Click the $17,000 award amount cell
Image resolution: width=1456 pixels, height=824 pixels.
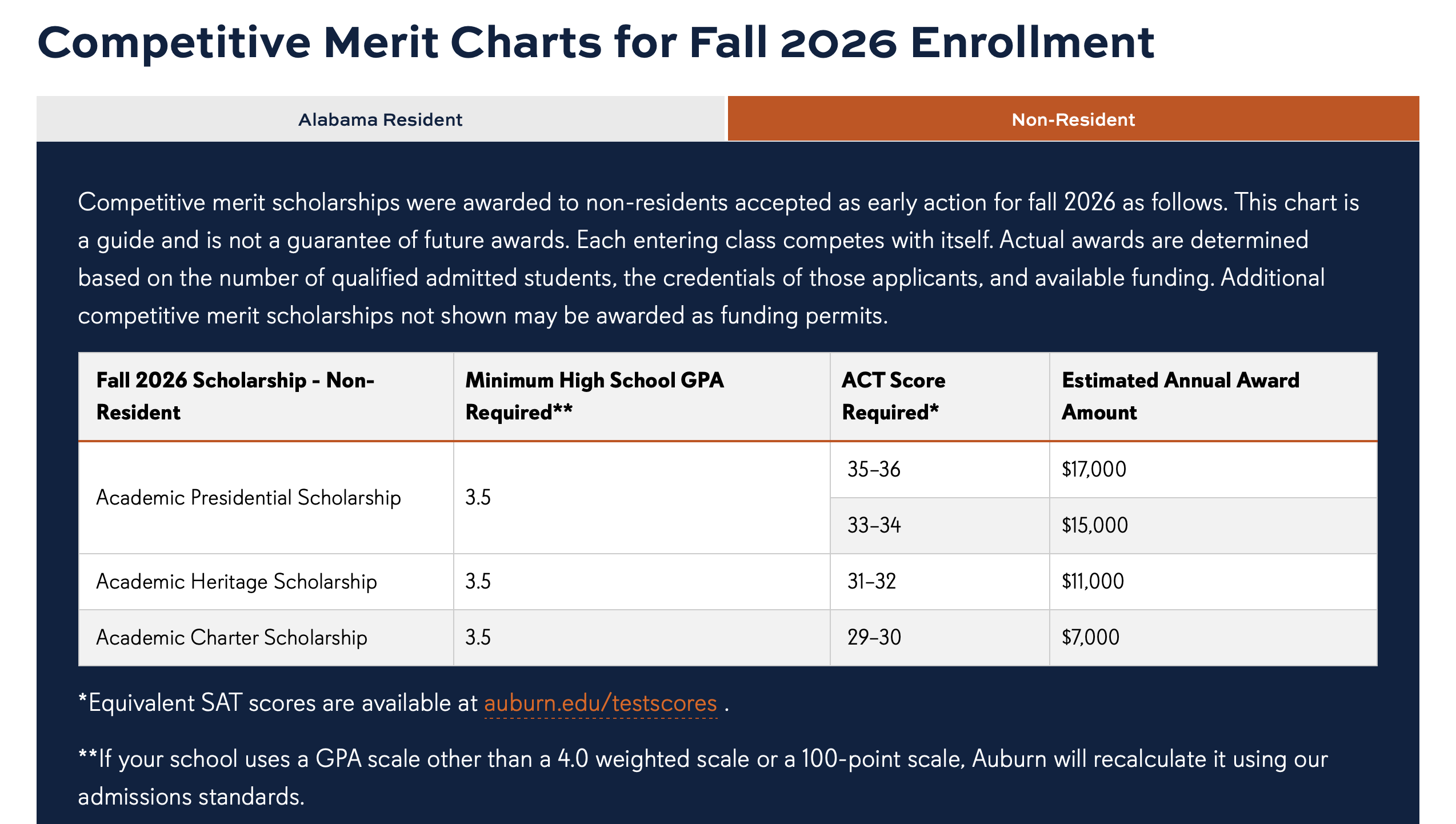point(1213,469)
